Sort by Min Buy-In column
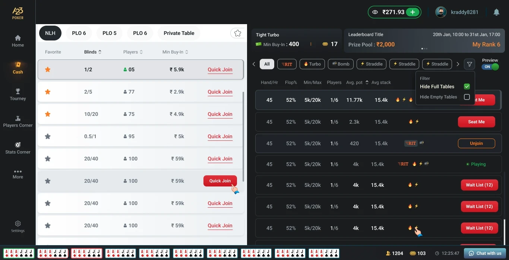 pos(175,52)
